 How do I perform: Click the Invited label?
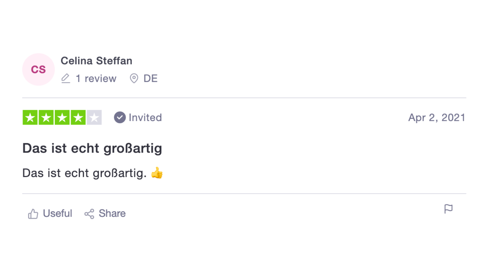tap(145, 117)
